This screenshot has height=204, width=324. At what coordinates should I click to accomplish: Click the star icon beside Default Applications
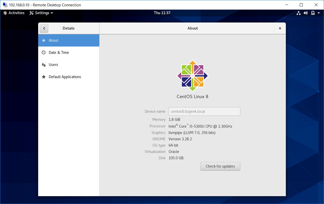44,77
